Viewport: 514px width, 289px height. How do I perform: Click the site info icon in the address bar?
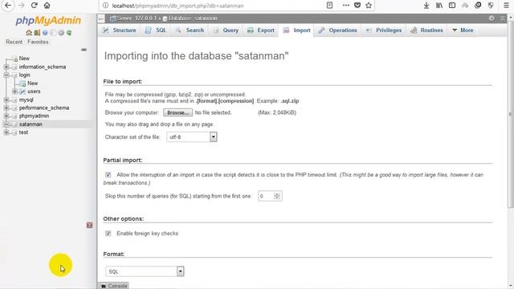tap(105, 6)
